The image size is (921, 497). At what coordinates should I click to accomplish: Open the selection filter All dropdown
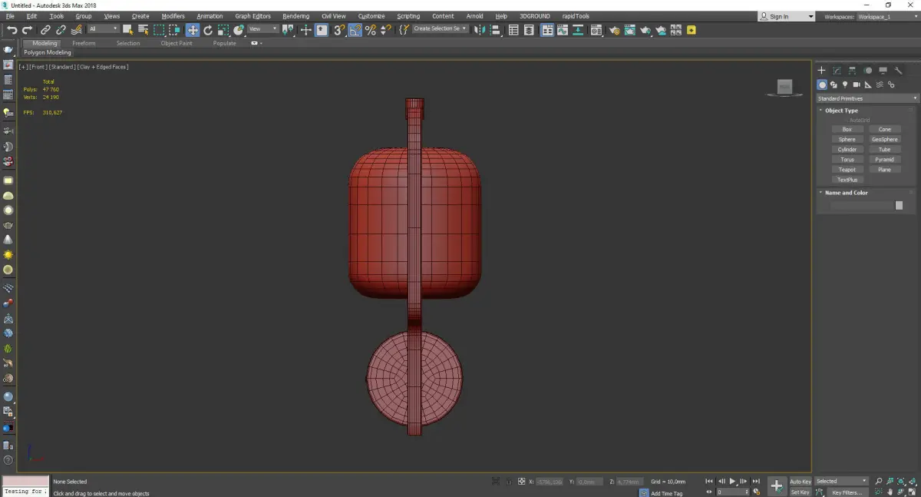103,29
